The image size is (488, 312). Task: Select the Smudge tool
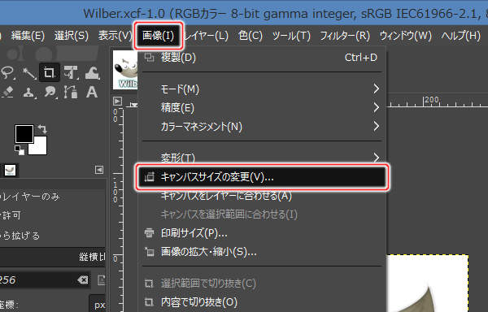coord(50,92)
